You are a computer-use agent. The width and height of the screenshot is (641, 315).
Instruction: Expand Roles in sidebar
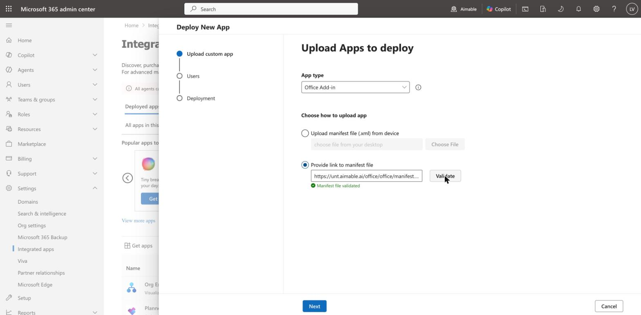[95, 114]
